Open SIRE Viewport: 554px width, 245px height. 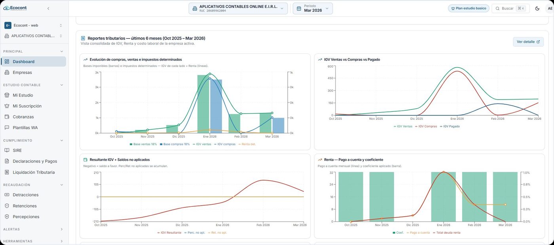tap(34, 151)
